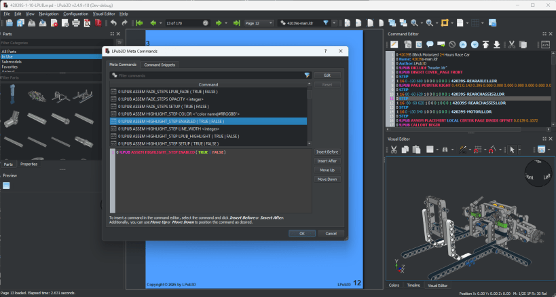Click the print icon in toolbar

[x=75, y=22]
